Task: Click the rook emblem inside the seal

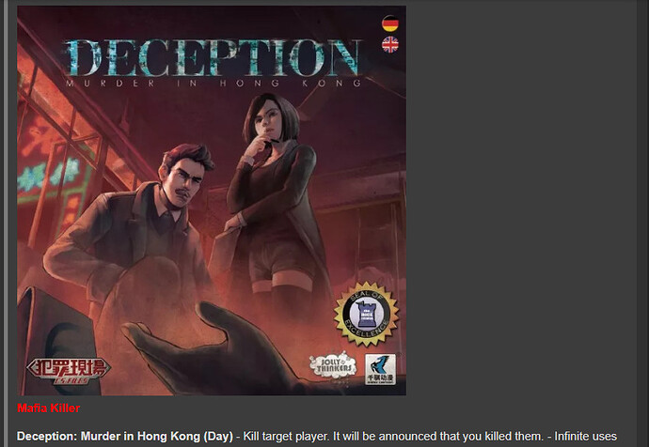Action: click(366, 315)
